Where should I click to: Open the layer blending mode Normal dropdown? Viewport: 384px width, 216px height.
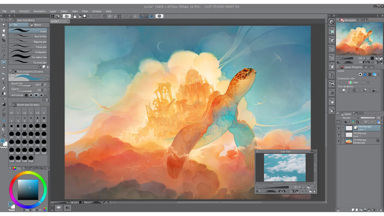coord(348,118)
